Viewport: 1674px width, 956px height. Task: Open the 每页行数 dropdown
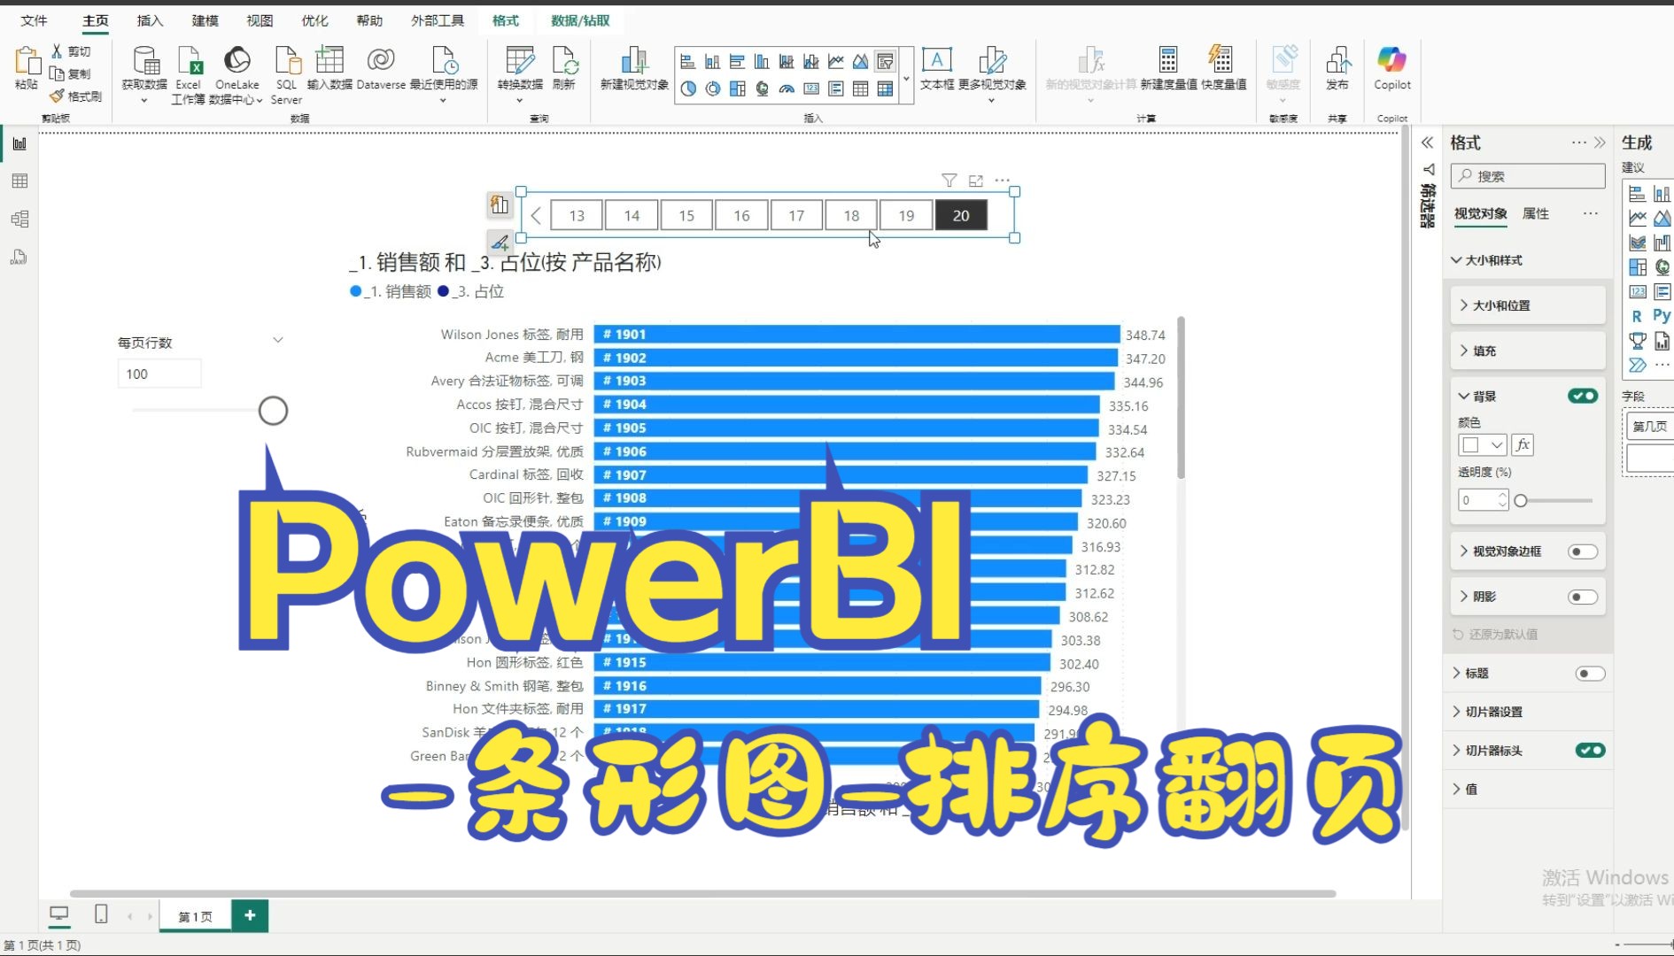[x=278, y=339]
